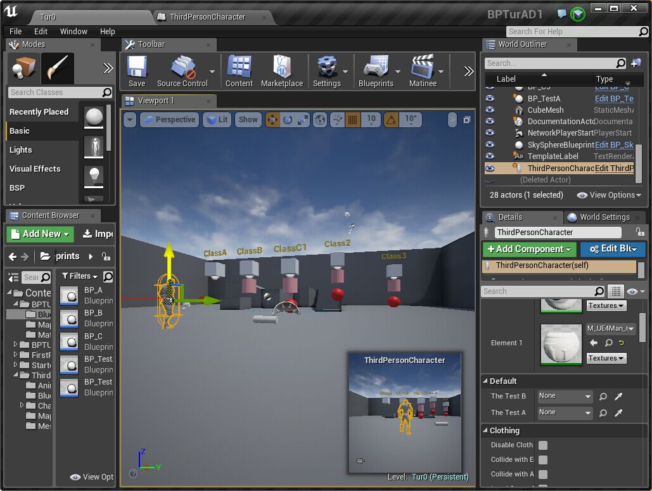Toggle visibility of NetworkPlayerStart actor
The height and width of the screenshot is (491, 652).
(490, 132)
